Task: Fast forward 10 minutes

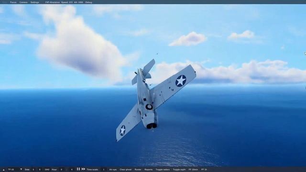Action: click(x=193, y=170)
